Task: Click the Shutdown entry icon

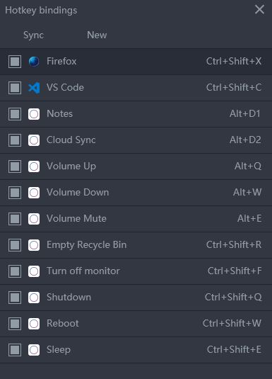Action: click(34, 298)
